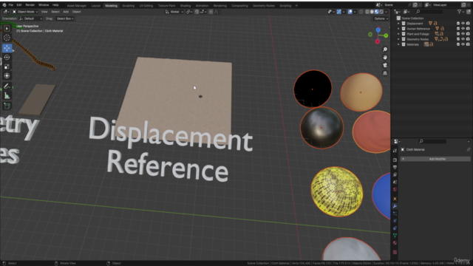This screenshot has width=473, height=266.
Task: Hide the Displacement collection in viewport
Action: click(463, 23)
